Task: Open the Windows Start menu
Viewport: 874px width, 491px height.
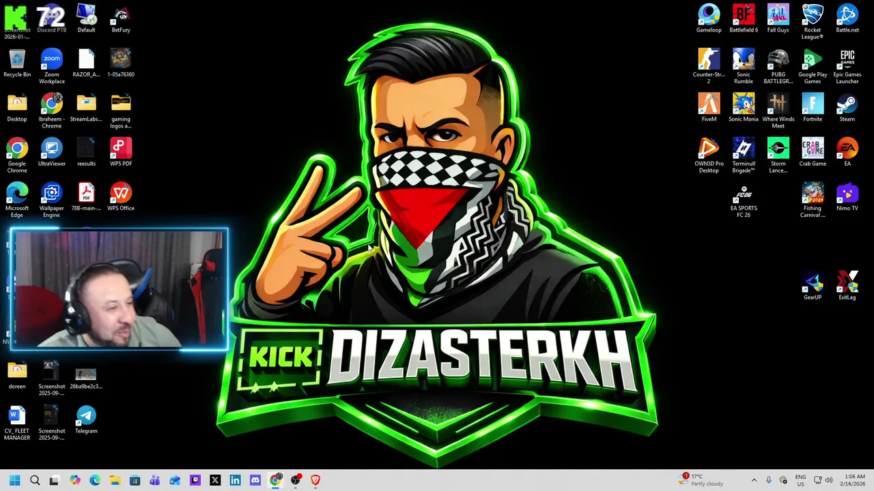Action: (14, 480)
